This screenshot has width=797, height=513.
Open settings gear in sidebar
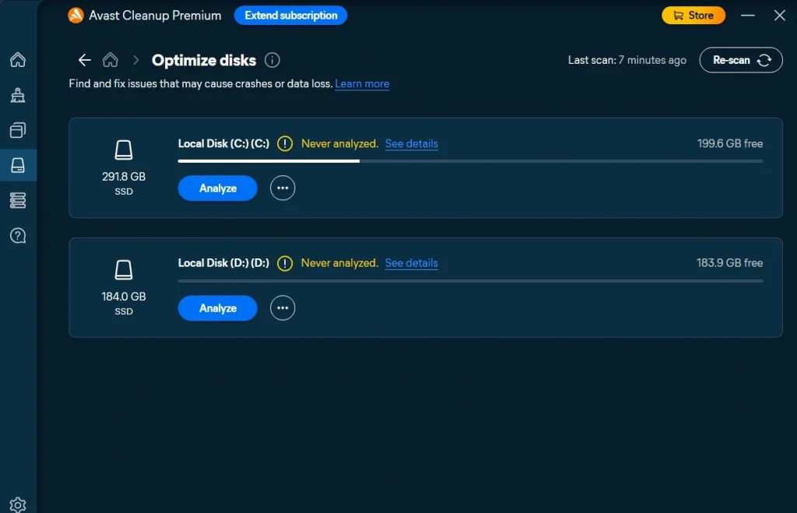(18, 505)
